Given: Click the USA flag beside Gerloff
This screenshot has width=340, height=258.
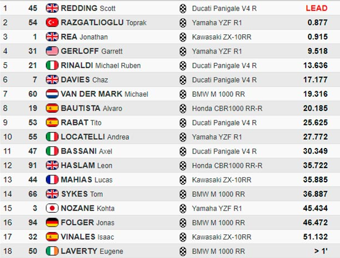Looking at the screenshot, I should [x=52, y=51].
